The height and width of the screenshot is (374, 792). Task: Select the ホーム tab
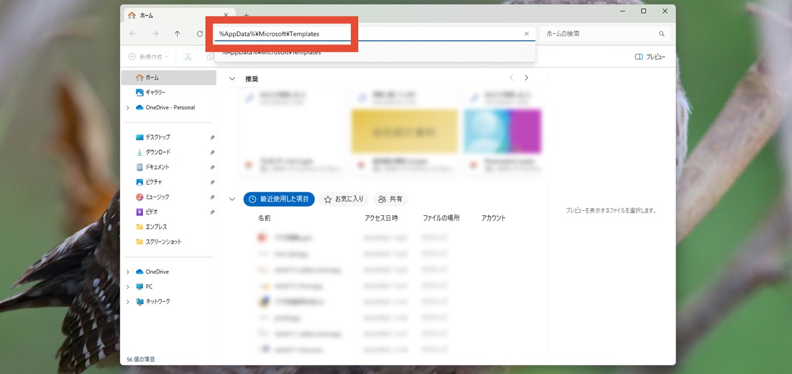[x=179, y=15]
